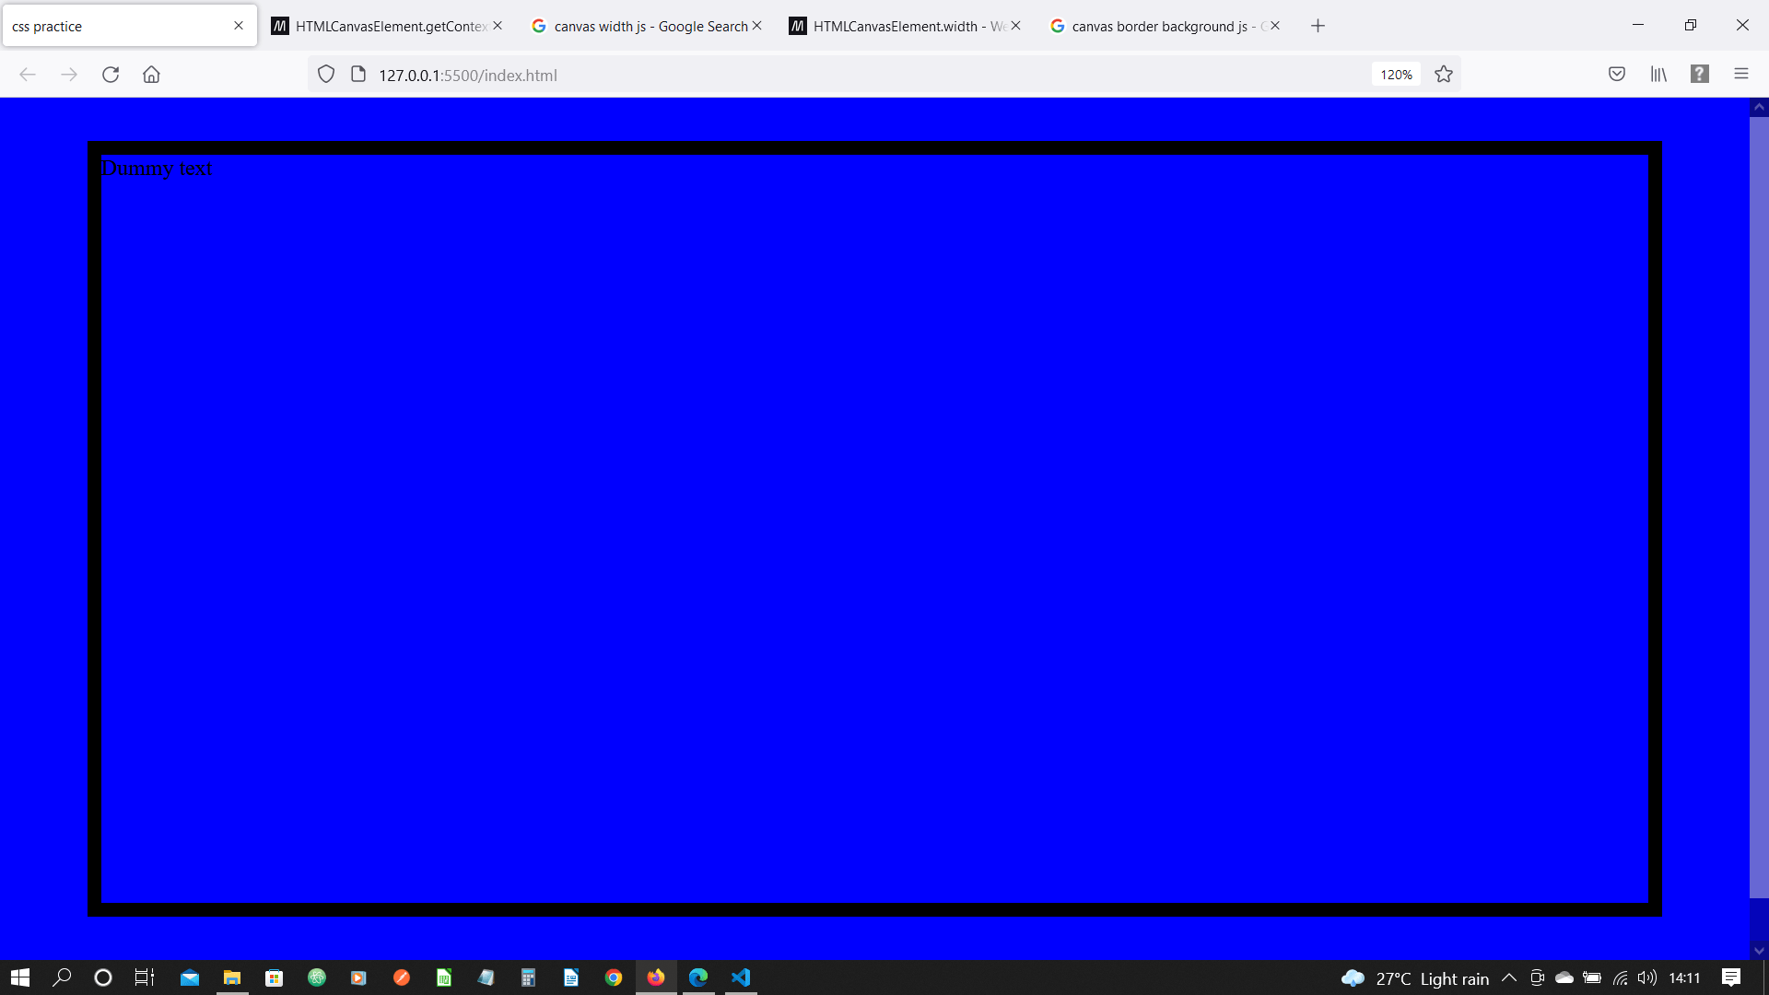Bookmark this page with star icon
The height and width of the screenshot is (995, 1769).
(1444, 75)
